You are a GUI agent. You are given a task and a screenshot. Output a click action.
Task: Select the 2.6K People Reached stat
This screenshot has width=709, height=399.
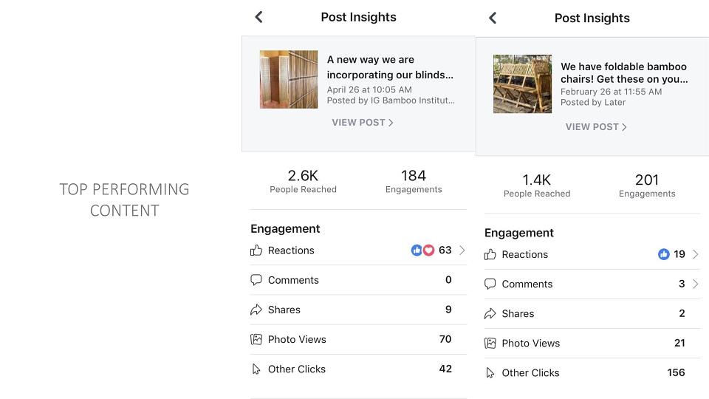click(303, 182)
